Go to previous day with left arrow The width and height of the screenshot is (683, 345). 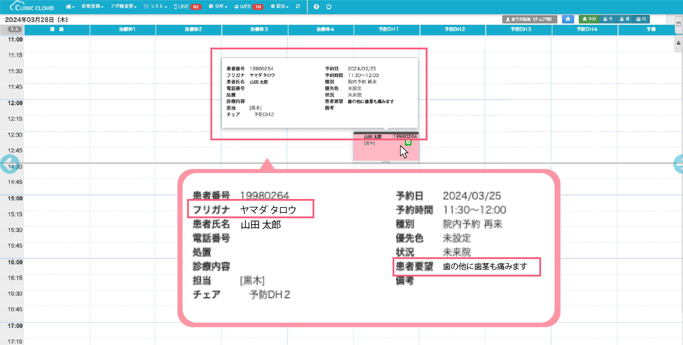(x=9, y=164)
